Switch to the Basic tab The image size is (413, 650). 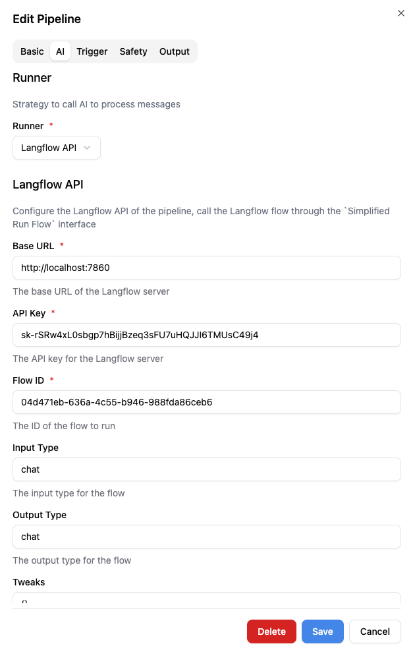(32, 51)
